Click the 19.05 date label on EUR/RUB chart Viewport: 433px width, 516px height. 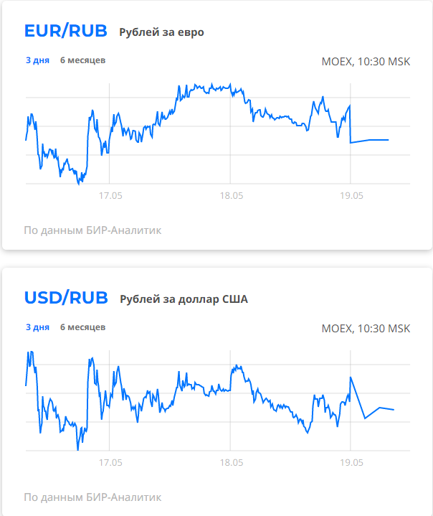(x=351, y=195)
